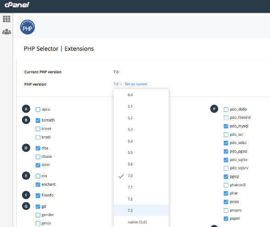Image resolution: width=270 pixels, height=227 pixels.
Task: Uncheck the bcmath extension
Action: coord(38,121)
